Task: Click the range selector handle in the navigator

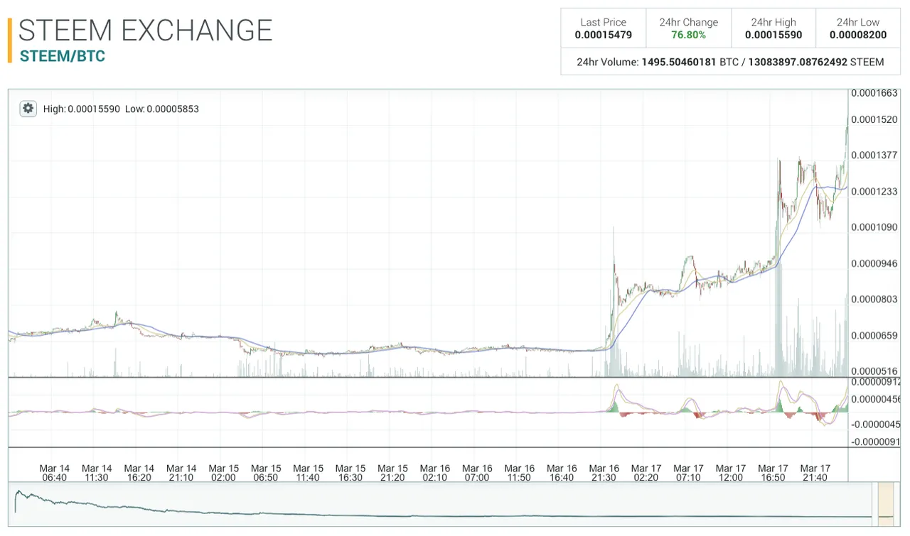Action: point(887,503)
